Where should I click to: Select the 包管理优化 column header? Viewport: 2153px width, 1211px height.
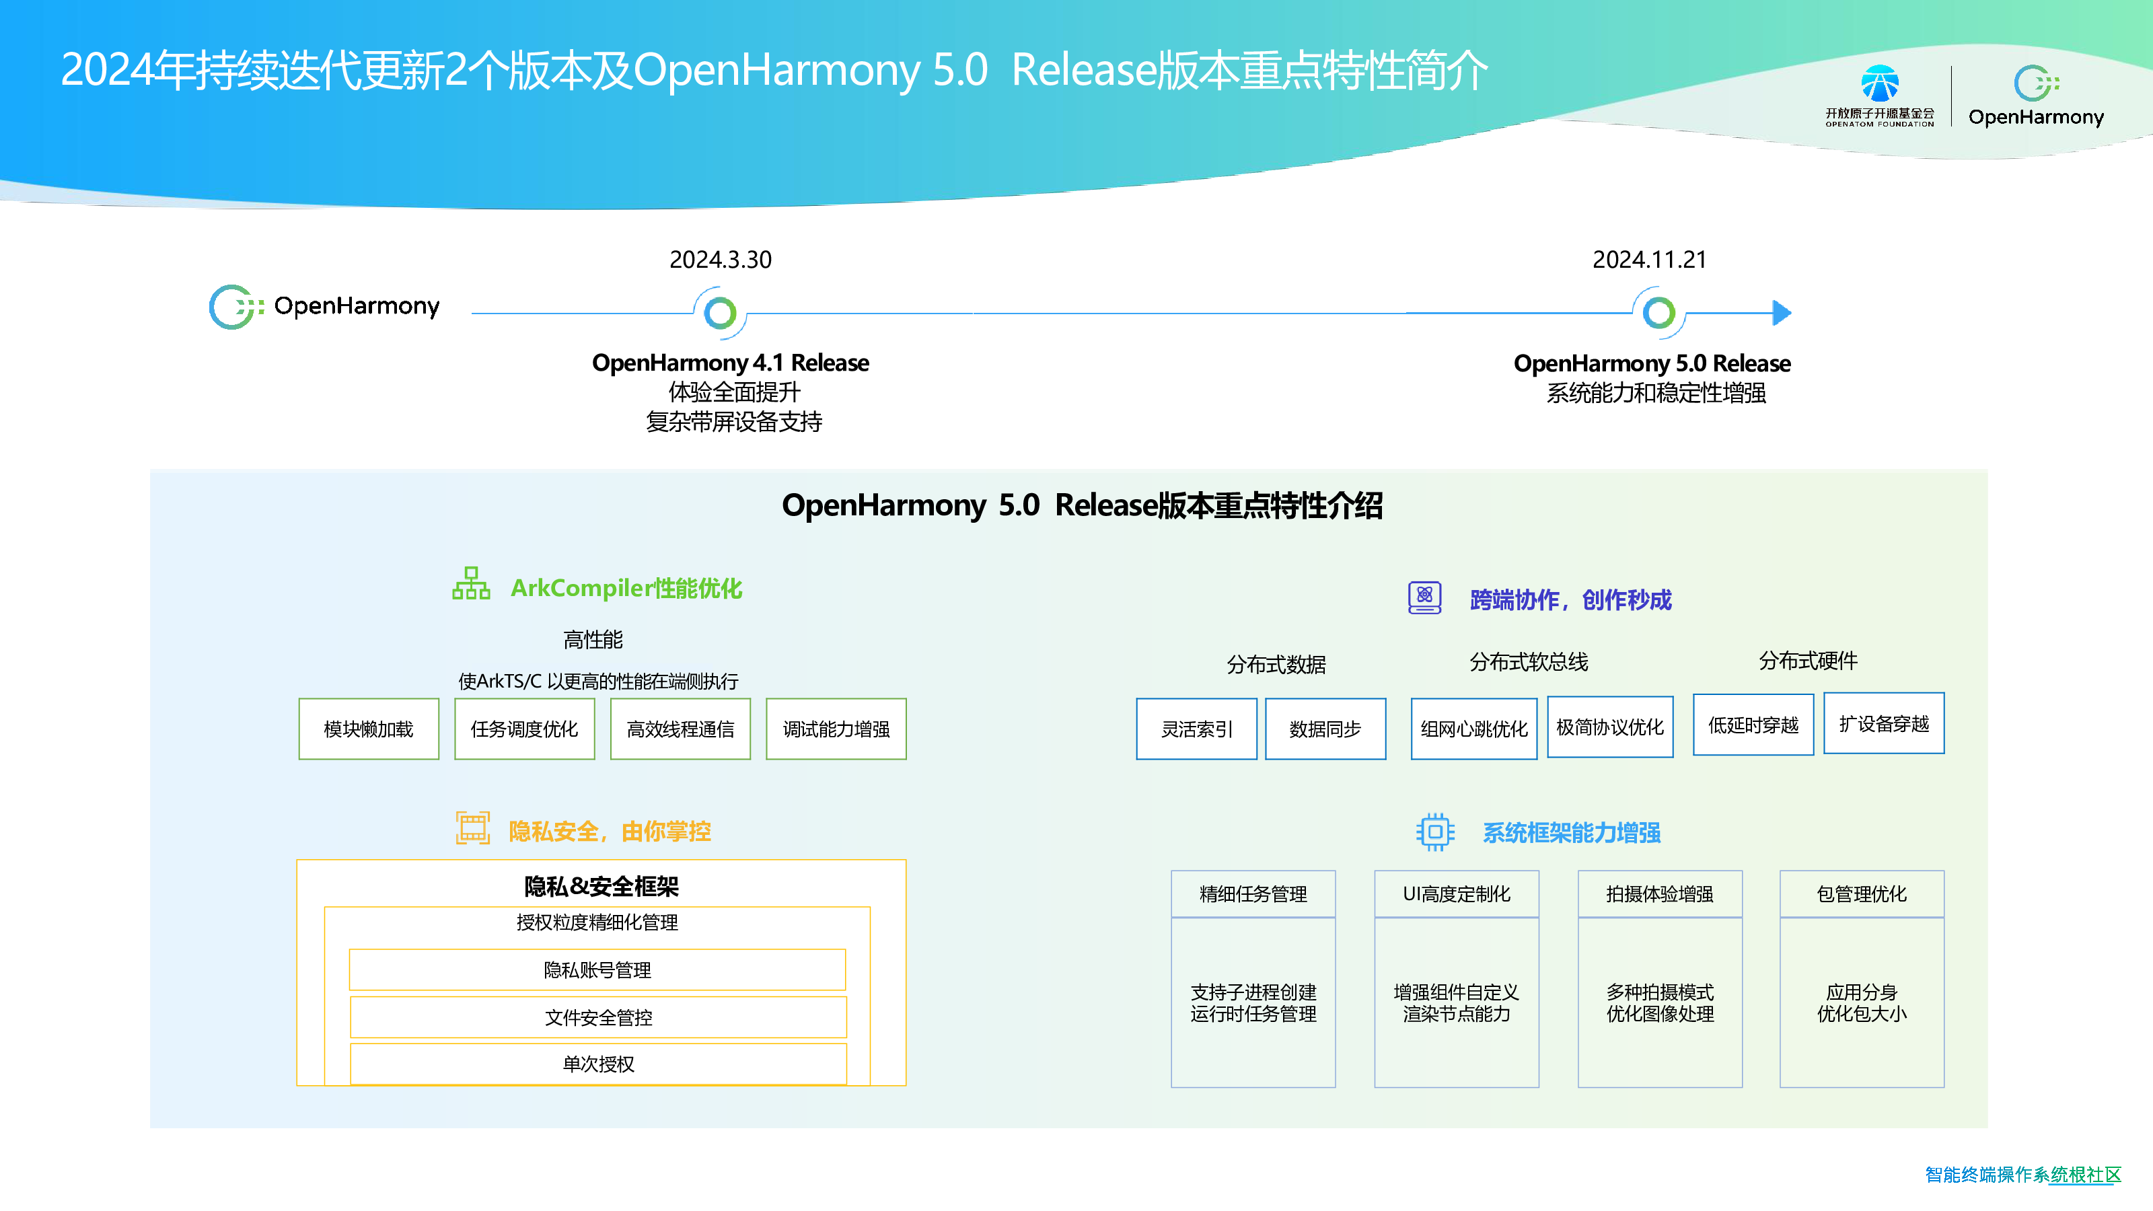click(1861, 893)
